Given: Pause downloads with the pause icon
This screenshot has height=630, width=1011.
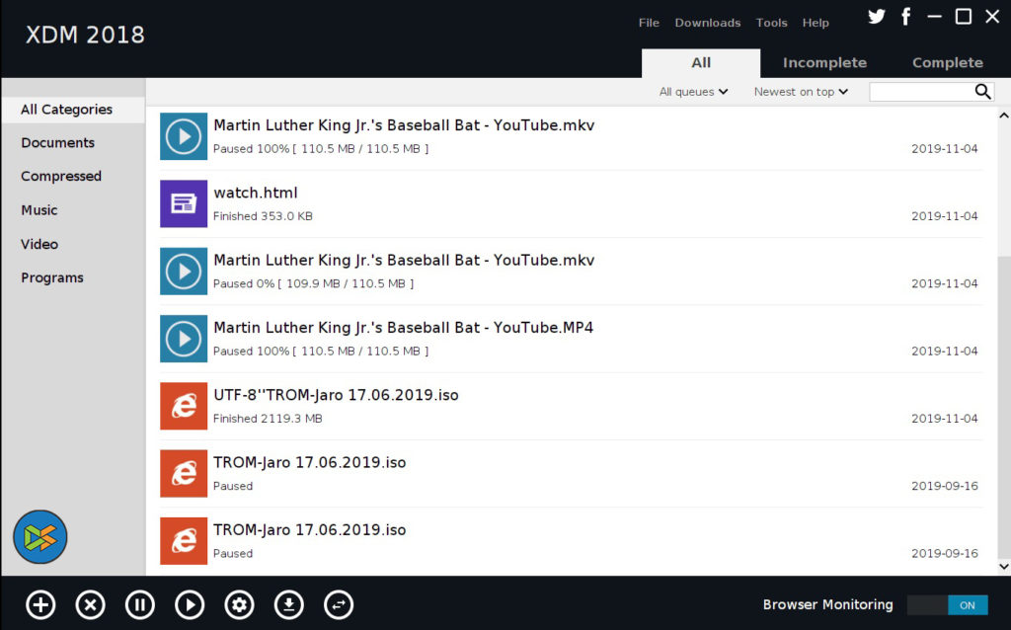Looking at the screenshot, I should (140, 604).
